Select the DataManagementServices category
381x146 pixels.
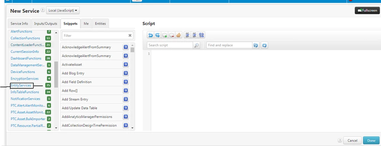coord(28,65)
